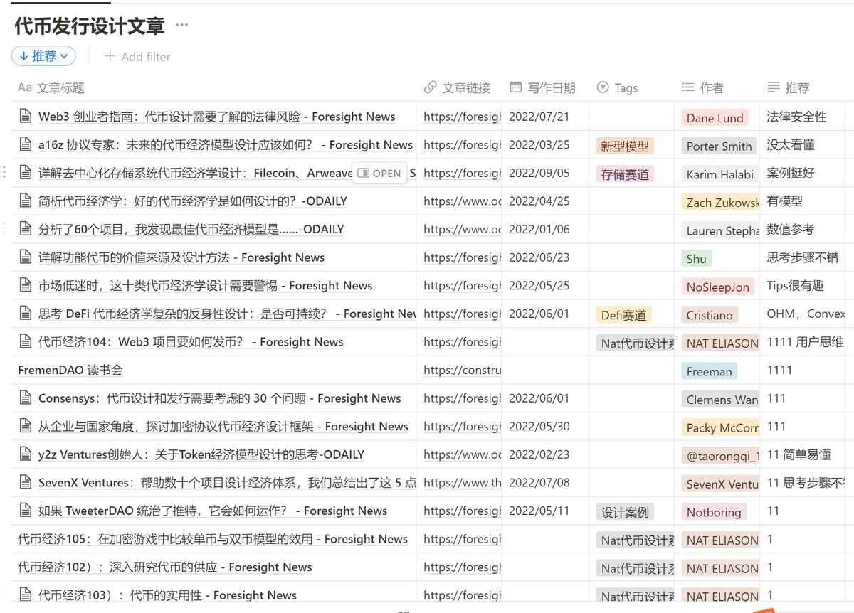Open the 推荐 sort dropdown
This screenshot has height=613, width=854.
[43, 55]
